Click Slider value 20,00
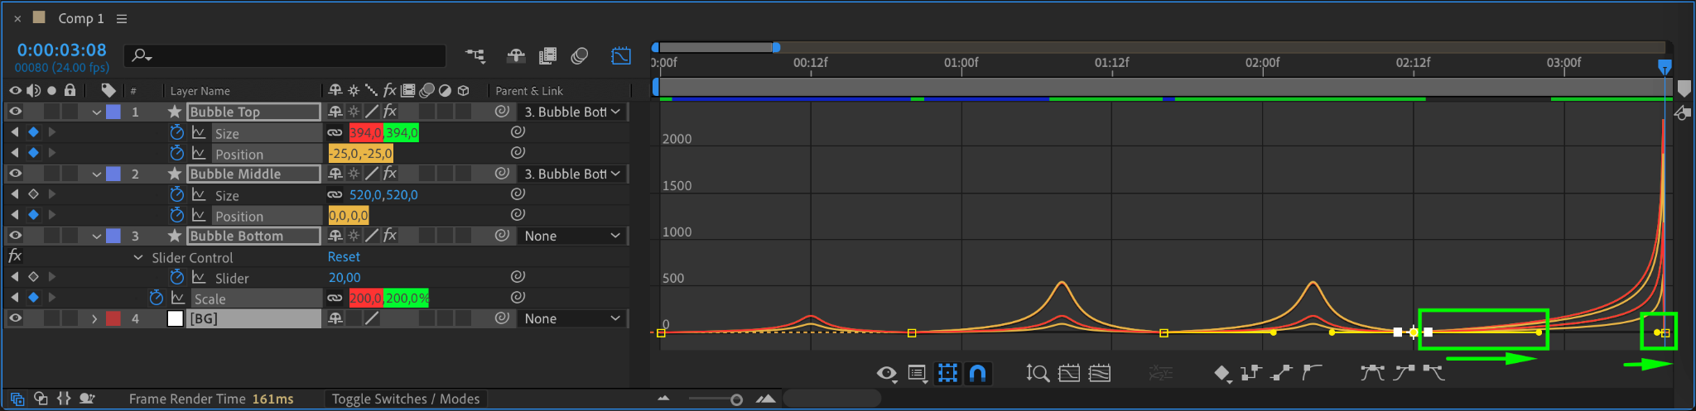 (x=344, y=278)
